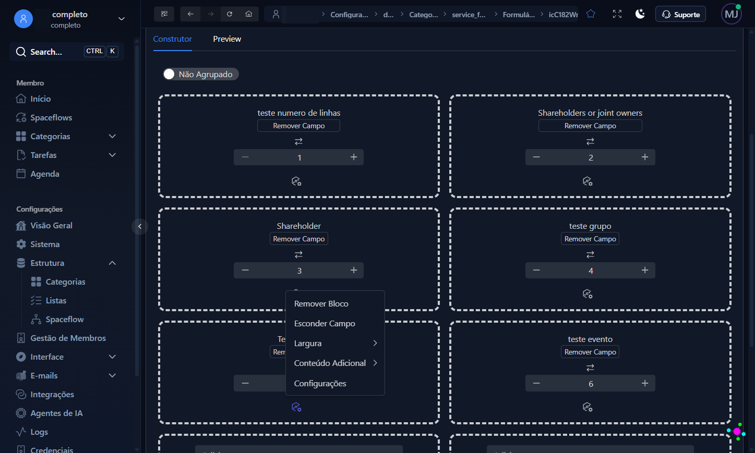The image size is (755, 453).
Task: Switch dark mode moon icon
Action: click(640, 14)
